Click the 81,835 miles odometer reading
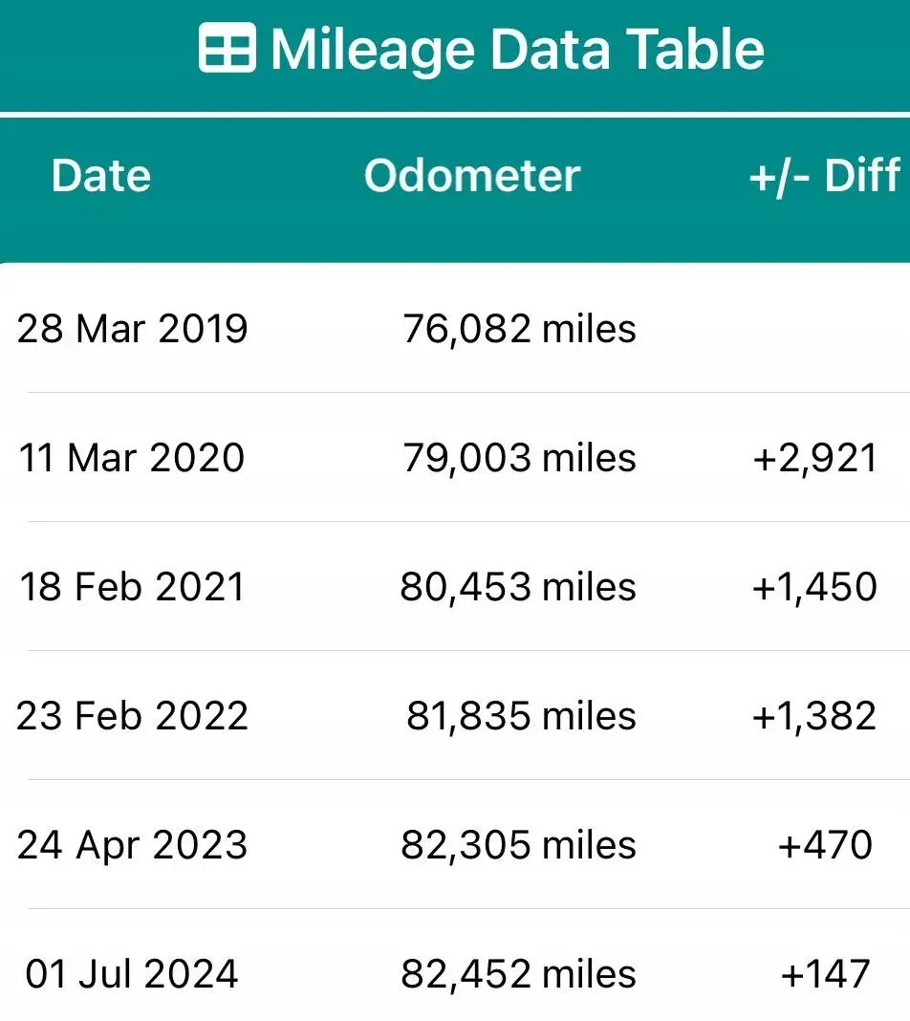 (x=521, y=716)
